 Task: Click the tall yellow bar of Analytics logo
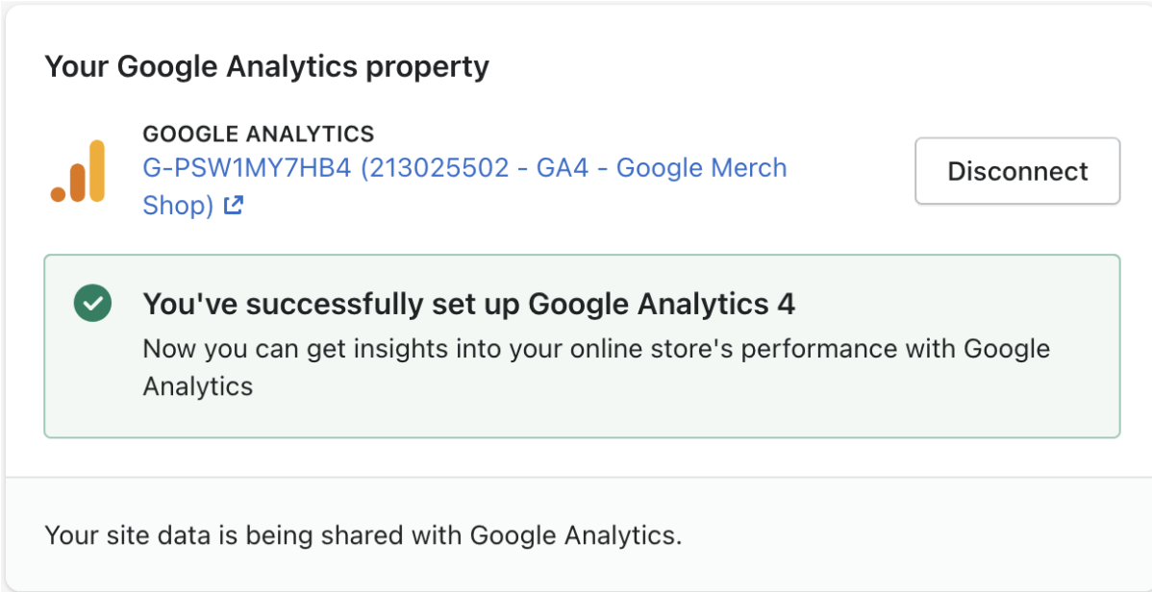pyautogui.click(x=97, y=170)
